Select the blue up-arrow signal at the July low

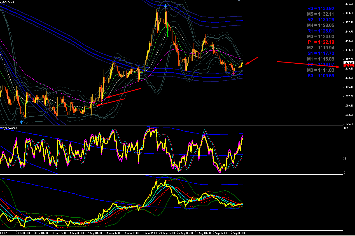[x=22, y=122]
